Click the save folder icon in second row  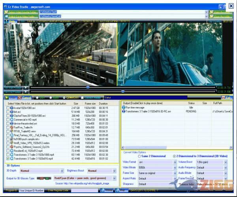point(6,16)
